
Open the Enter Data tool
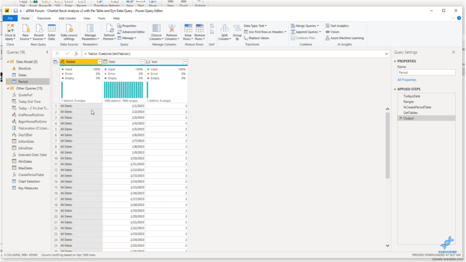(x=52, y=28)
